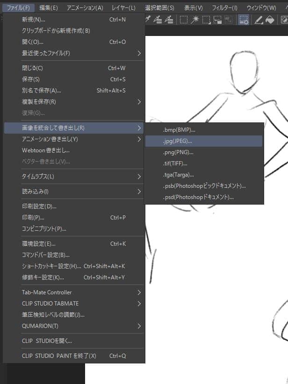The image size is (288, 384).
Task: Choose クリップボードから新規作成(B)
Action: coord(74,31)
